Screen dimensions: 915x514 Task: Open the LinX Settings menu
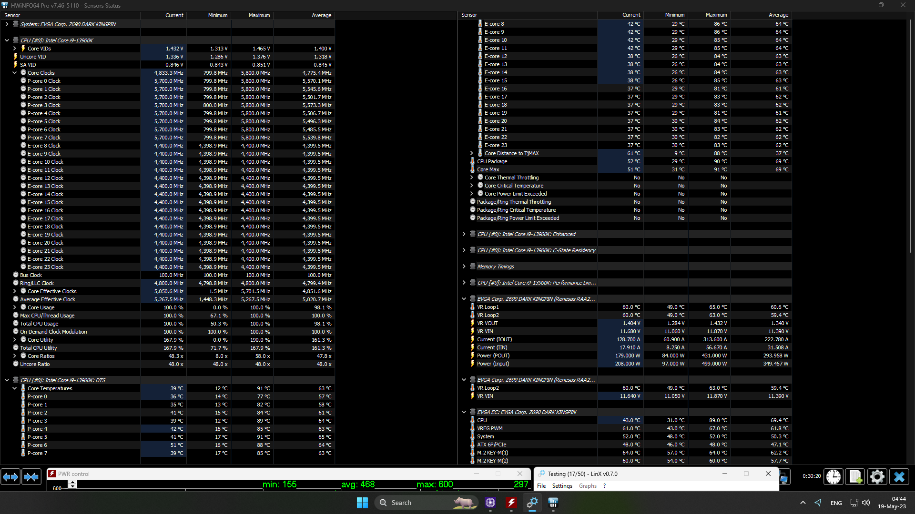tap(562, 486)
